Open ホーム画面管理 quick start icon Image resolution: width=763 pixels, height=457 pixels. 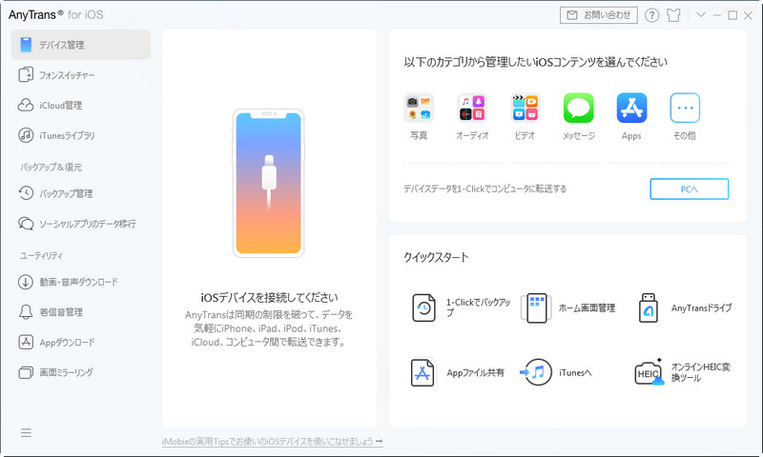536,308
